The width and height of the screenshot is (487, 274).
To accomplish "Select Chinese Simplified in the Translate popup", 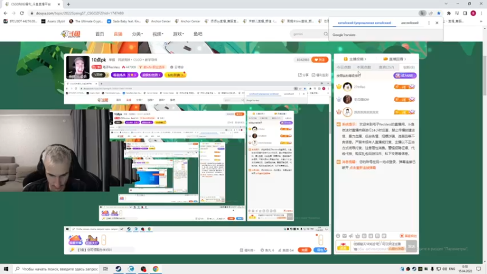I will coord(364,23).
